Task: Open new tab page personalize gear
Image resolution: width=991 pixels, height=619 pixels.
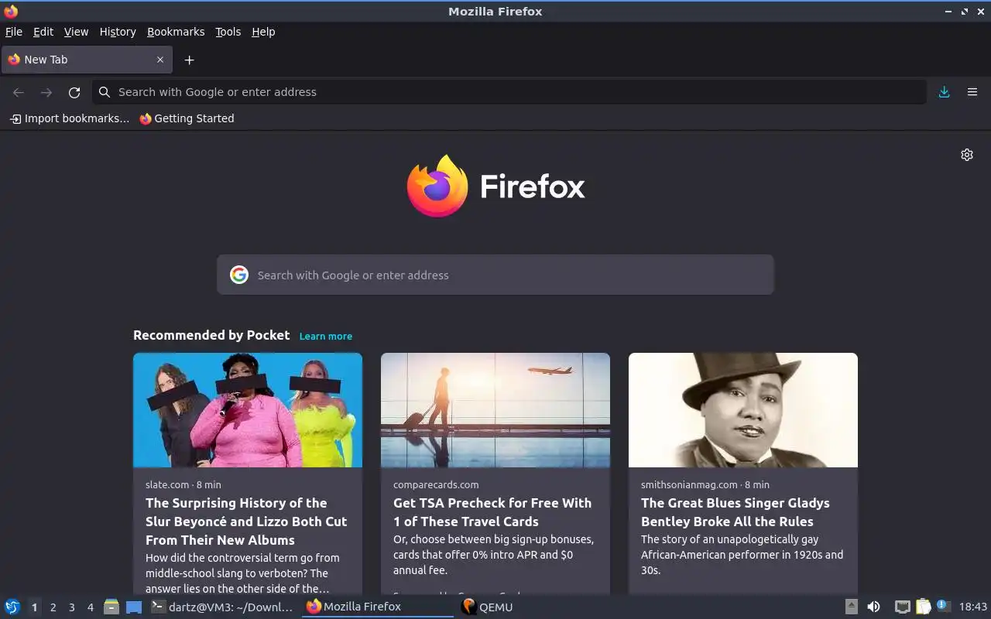Action: [967, 155]
